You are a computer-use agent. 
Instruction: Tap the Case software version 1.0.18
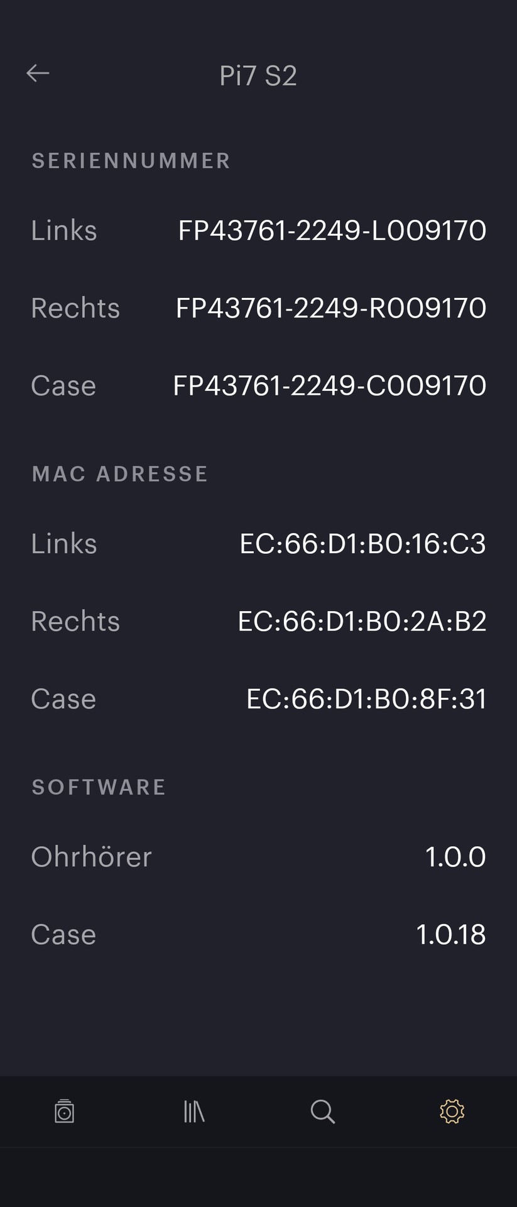tap(450, 935)
